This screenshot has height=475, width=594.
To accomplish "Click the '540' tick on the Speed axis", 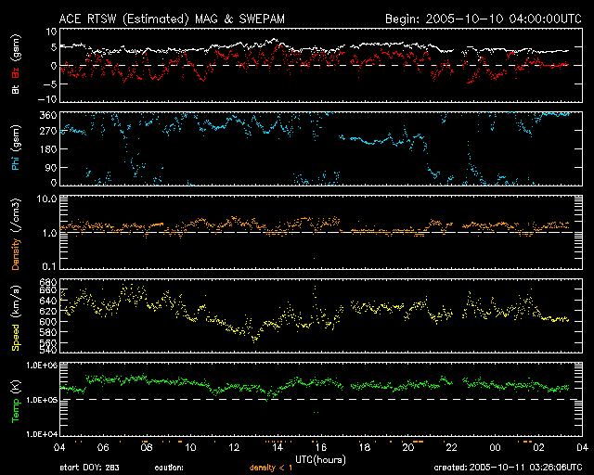I will click(47, 351).
